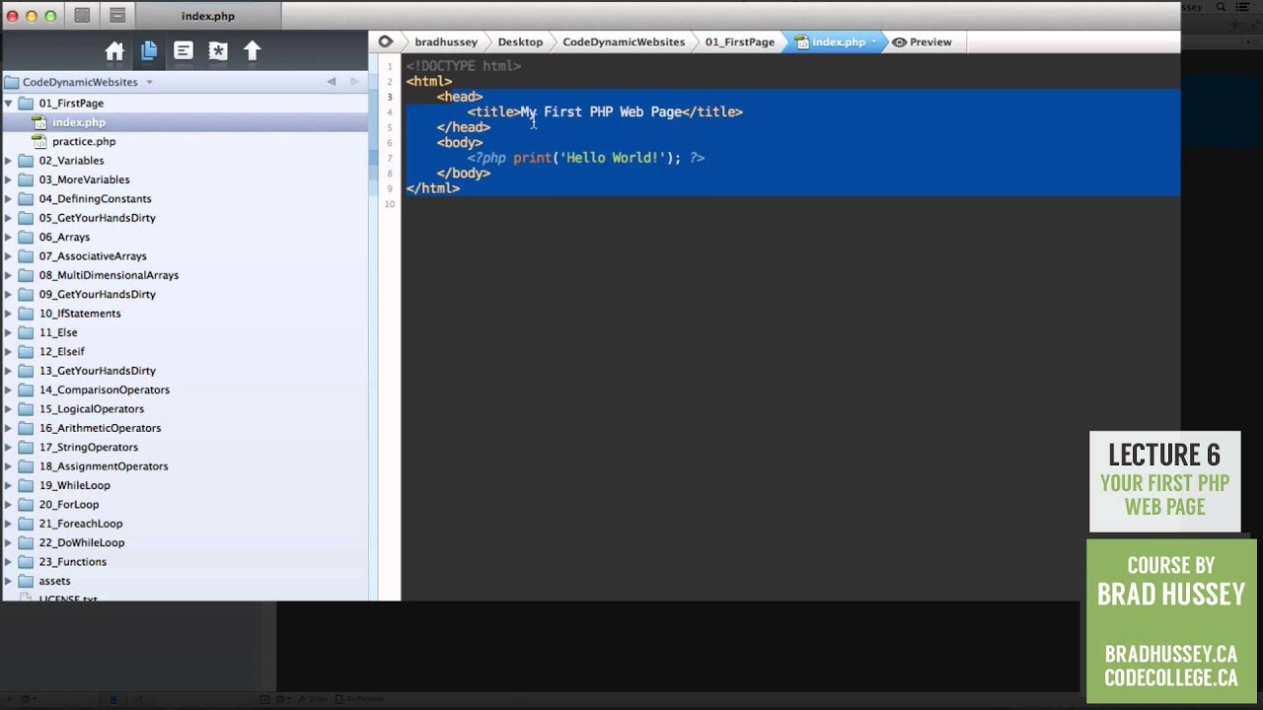This screenshot has width=1263, height=710.
Task: Click the CodeDynamicWebsites root folder icon
Action: click(11, 82)
